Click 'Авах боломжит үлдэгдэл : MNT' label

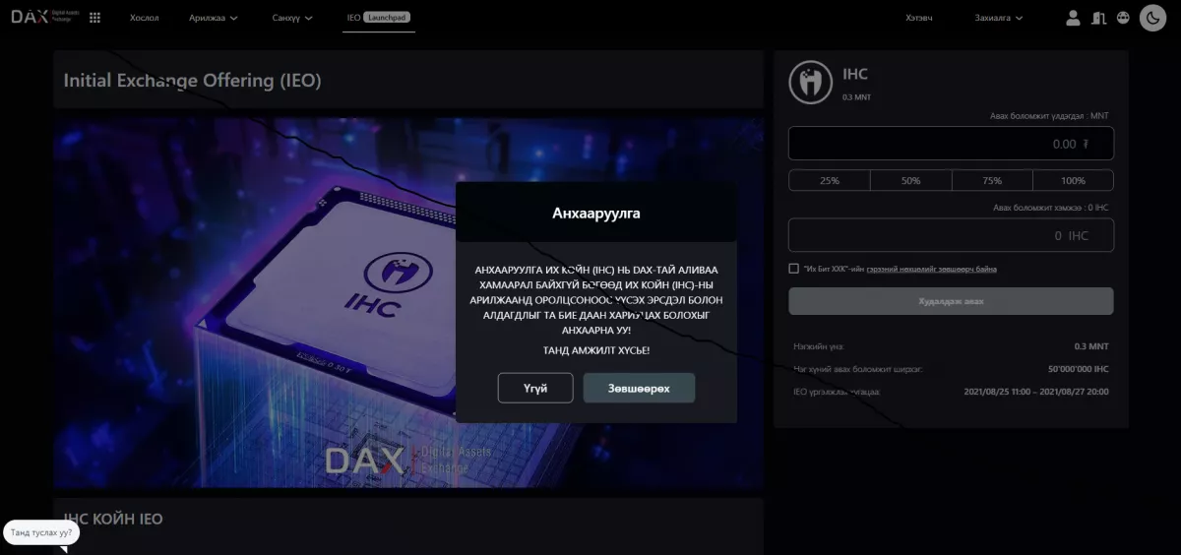click(1049, 116)
